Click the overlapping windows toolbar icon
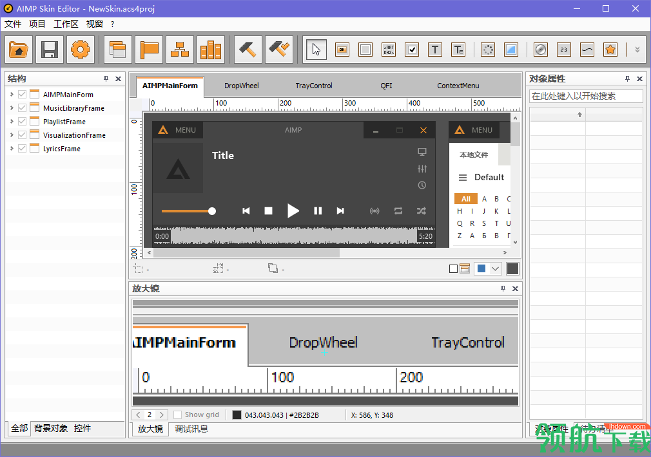Image resolution: width=651 pixels, height=457 pixels. point(118,50)
